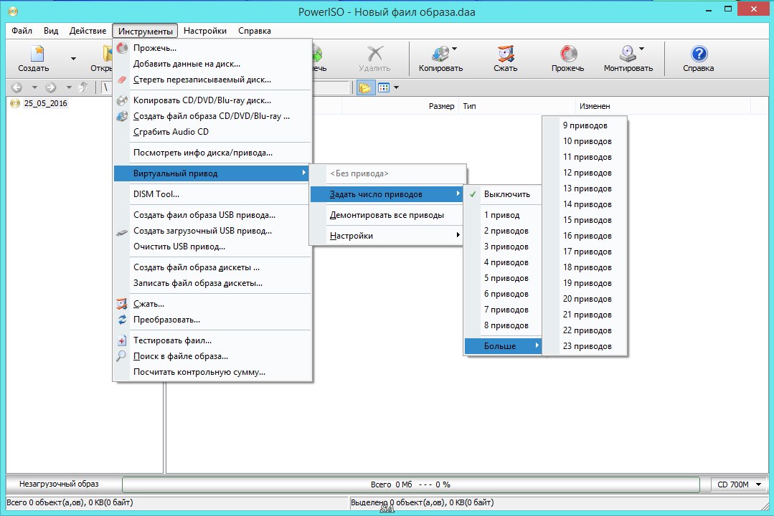Choose 'Преобразовать...' menu item
774x516 pixels.
pyautogui.click(x=213, y=320)
